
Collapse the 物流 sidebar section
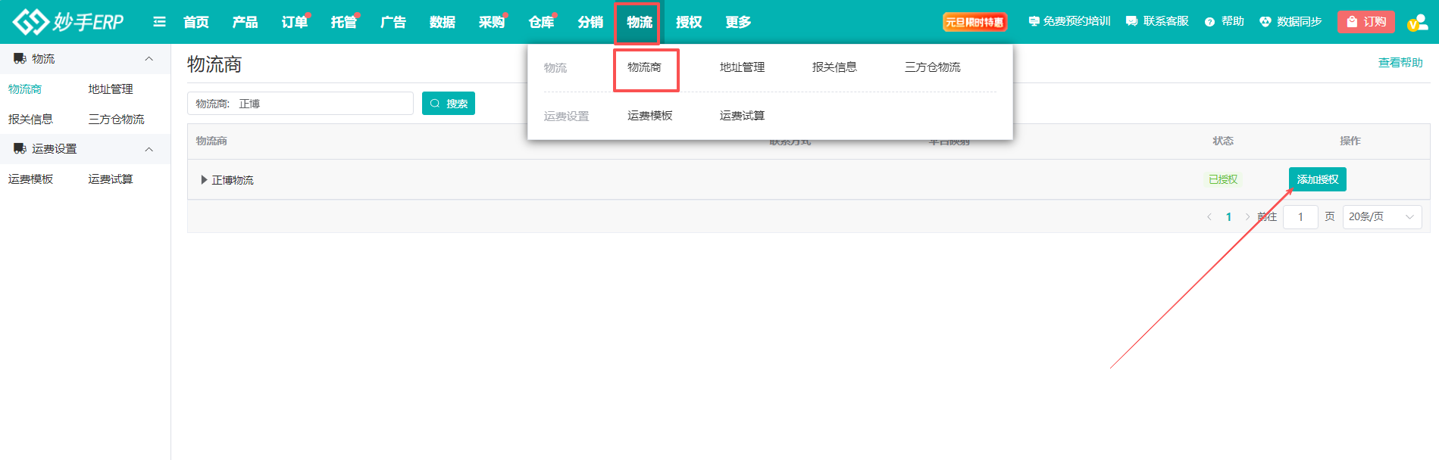click(149, 59)
